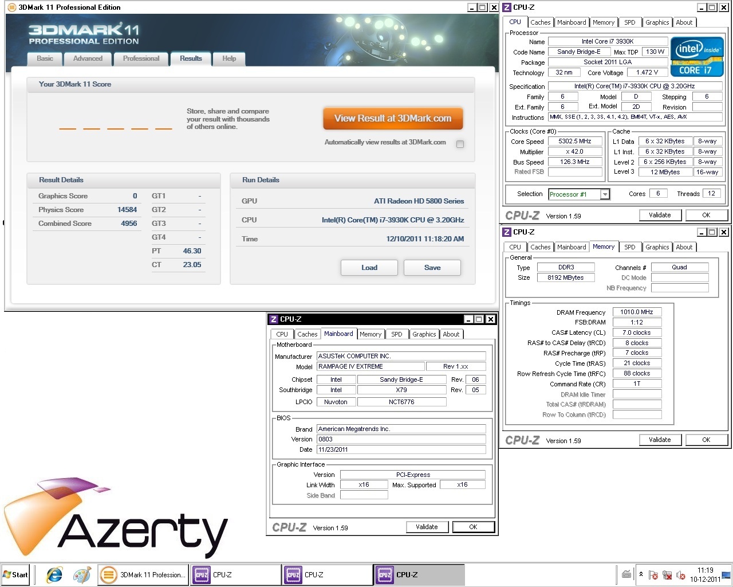This screenshot has height=587, width=733.
Task: Open Graphics tab in the CPU-Z mainboard window
Action: [424, 334]
